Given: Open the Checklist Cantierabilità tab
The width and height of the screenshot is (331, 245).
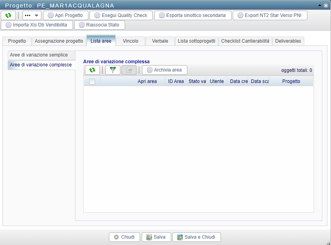Looking at the screenshot, I should (x=245, y=41).
